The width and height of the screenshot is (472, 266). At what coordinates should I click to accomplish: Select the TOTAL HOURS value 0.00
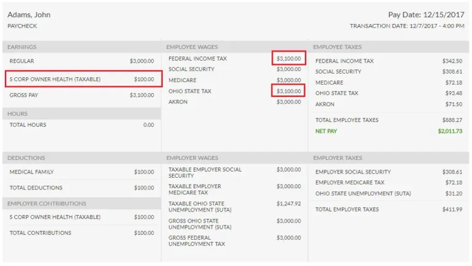tap(148, 125)
